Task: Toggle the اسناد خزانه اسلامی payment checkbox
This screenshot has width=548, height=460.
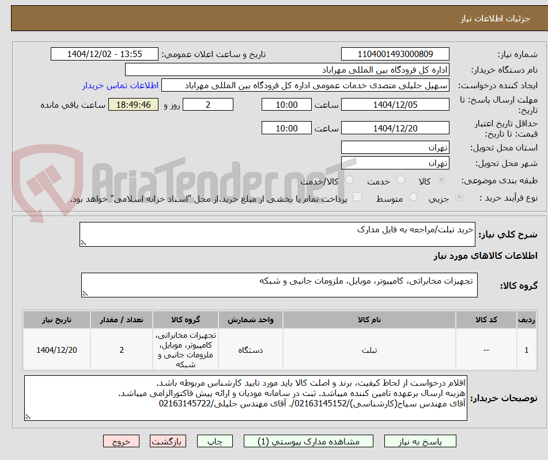Action: pyautogui.click(x=357, y=197)
